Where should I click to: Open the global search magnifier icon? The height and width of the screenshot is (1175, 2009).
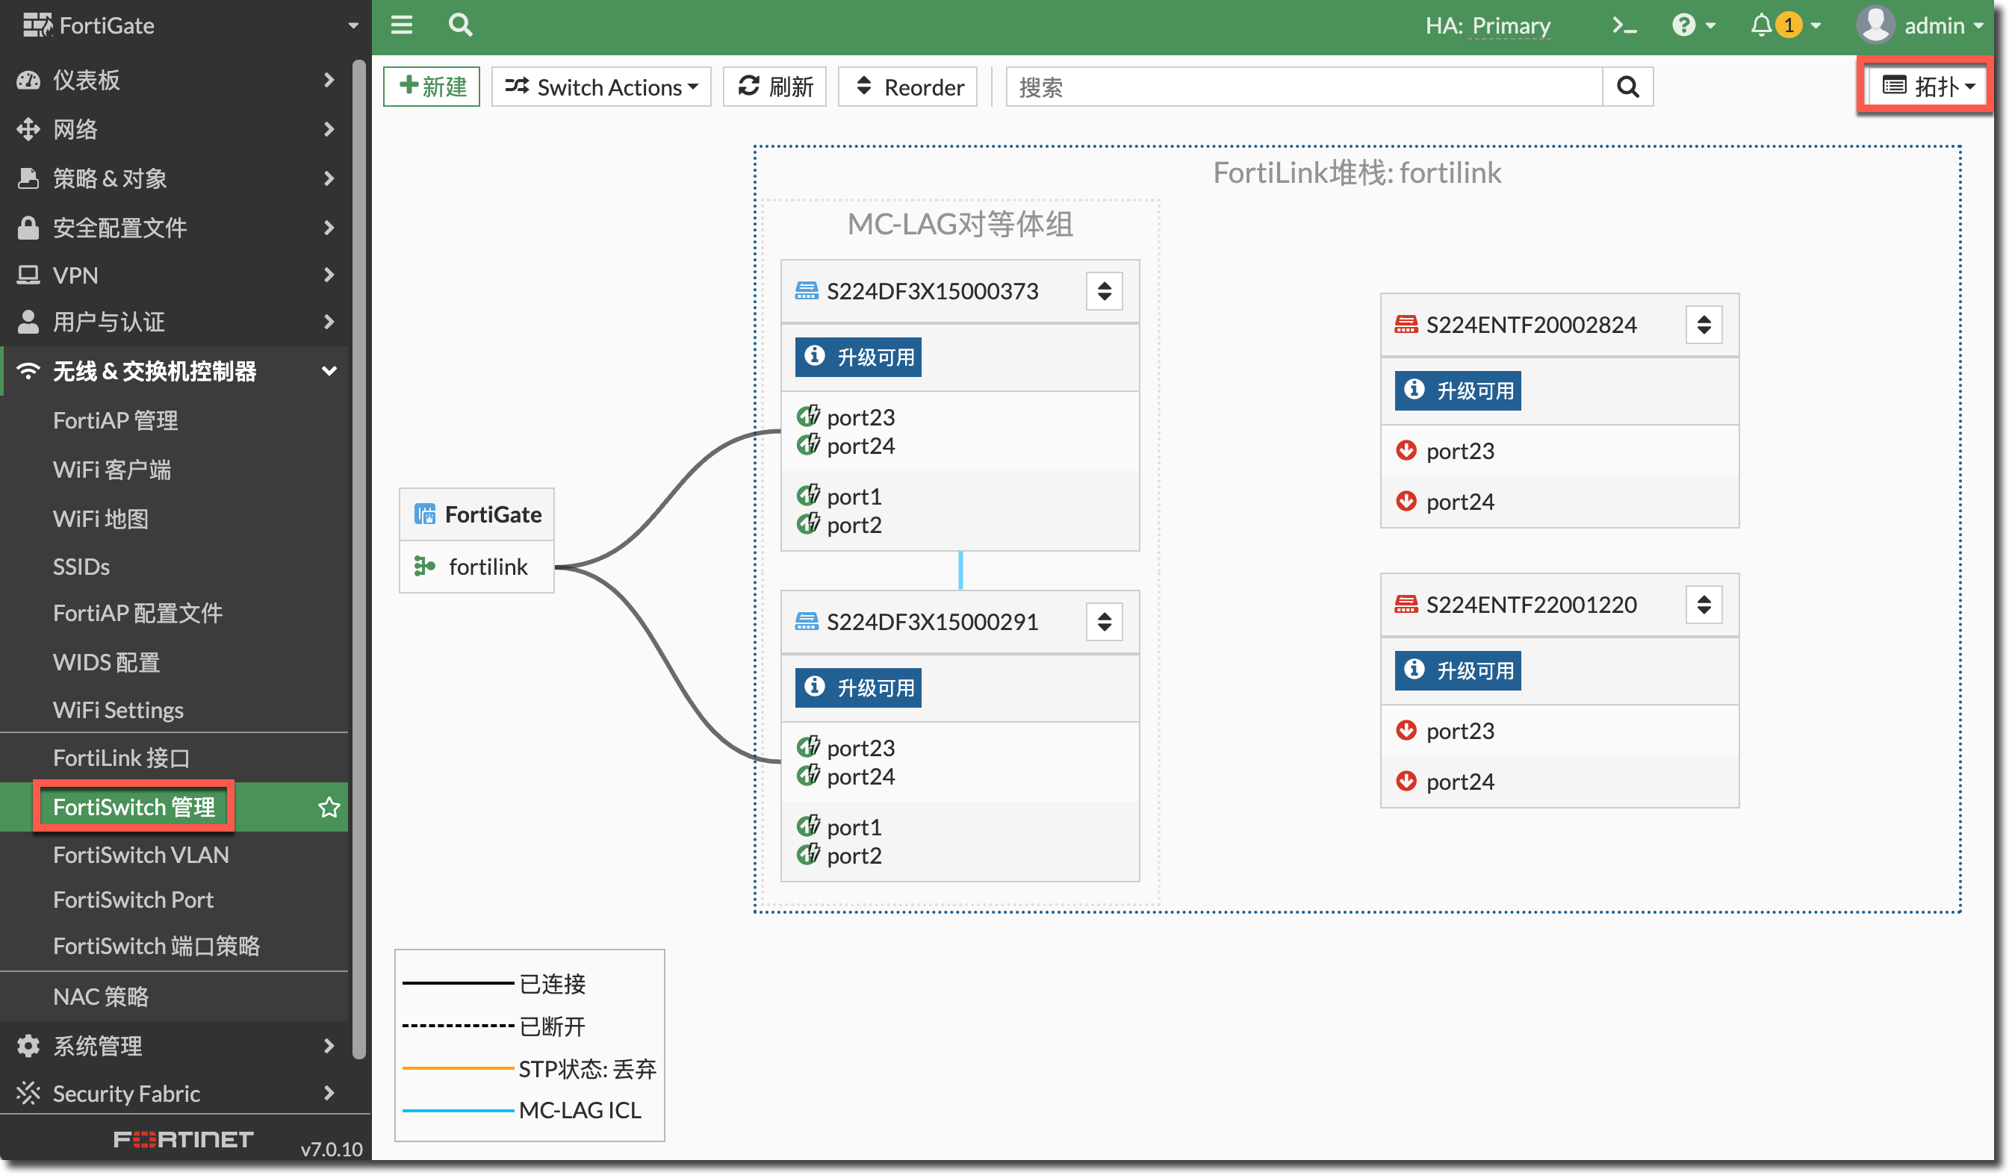tap(460, 25)
